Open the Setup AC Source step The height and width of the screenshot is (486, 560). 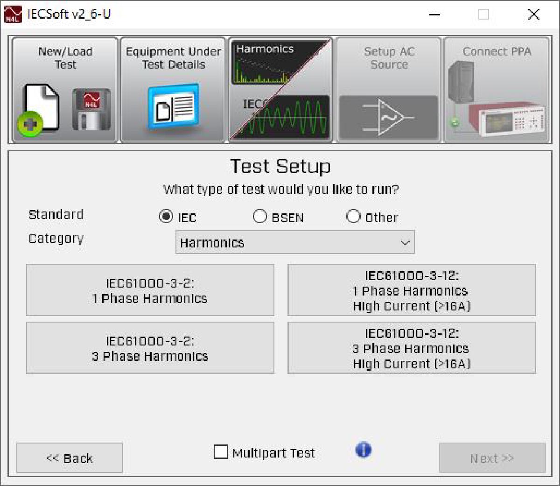point(388,89)
